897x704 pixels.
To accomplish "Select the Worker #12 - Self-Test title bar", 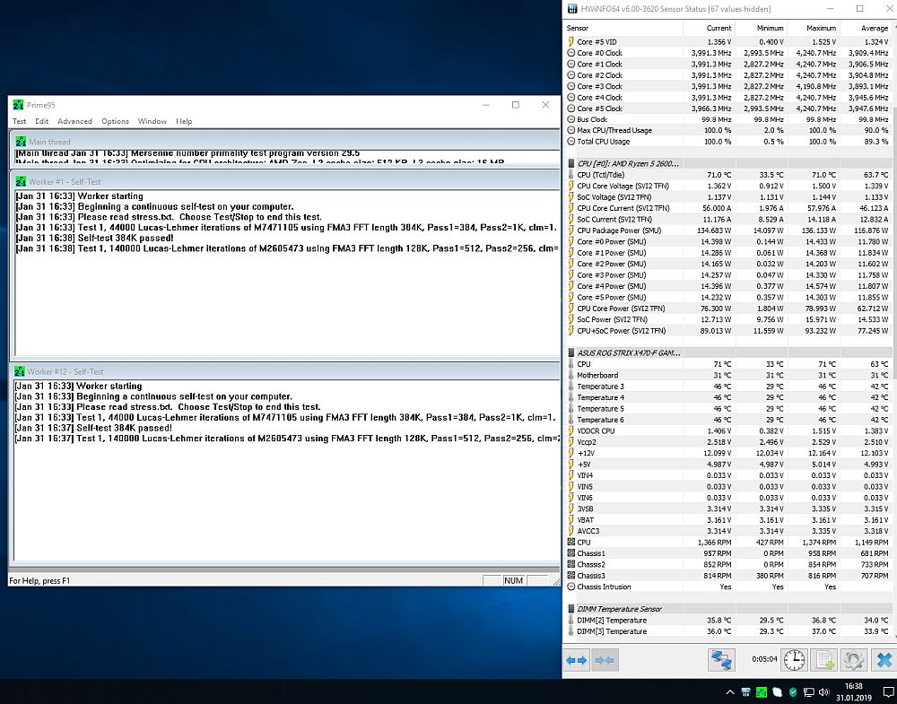I will pos(285,371).
